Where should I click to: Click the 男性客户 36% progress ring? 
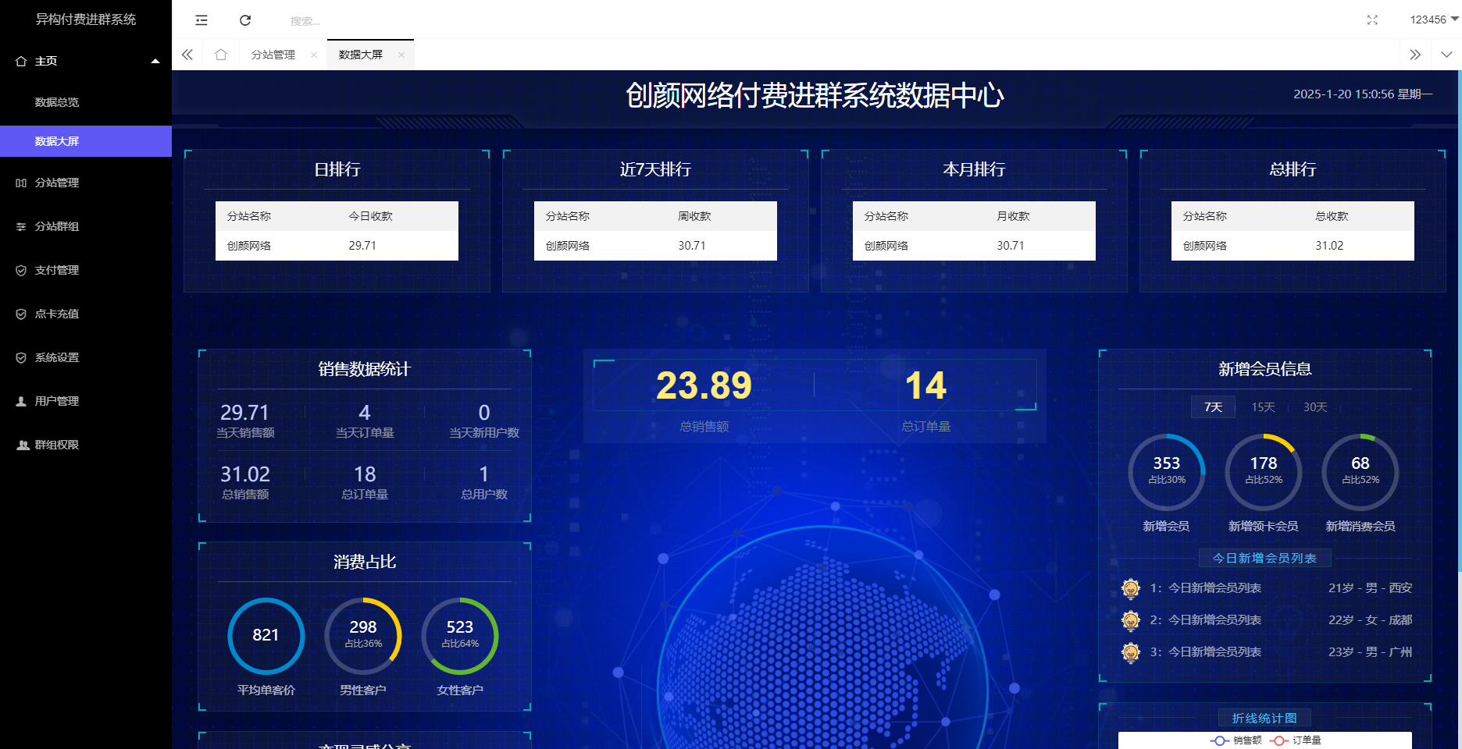363,636
